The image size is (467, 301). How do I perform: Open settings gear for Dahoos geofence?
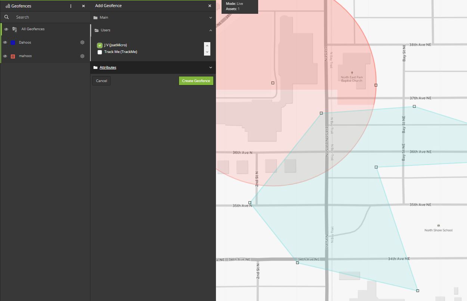82,42
